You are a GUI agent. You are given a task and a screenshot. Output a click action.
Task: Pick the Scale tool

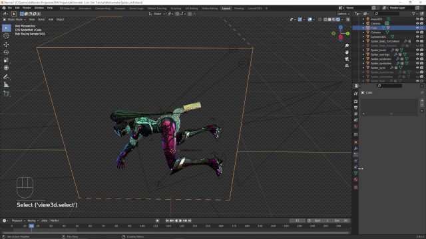pos(7,60)
